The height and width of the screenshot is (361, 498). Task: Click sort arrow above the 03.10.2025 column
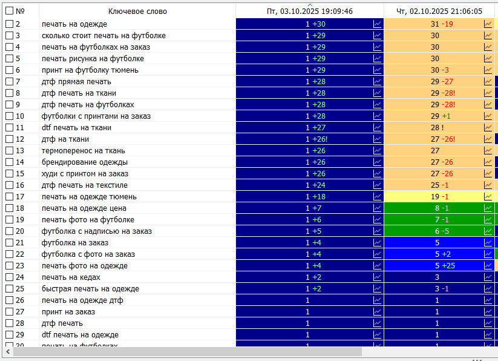pyautogui.click(x=310, y=5)
